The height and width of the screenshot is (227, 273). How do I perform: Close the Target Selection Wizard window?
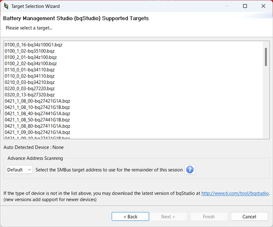coord(263,6)
